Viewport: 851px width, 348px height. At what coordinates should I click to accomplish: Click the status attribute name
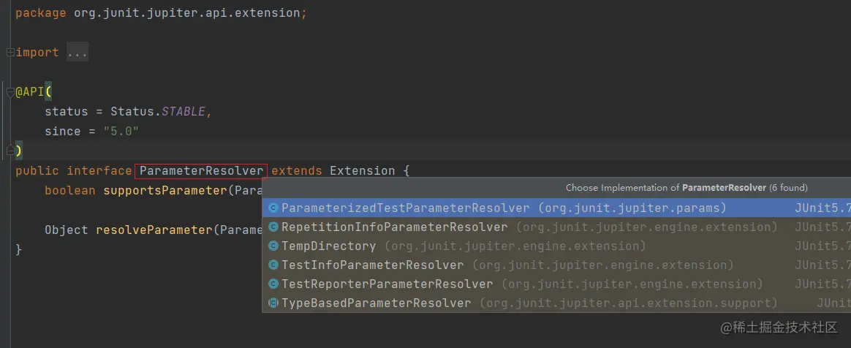(67, 112)
